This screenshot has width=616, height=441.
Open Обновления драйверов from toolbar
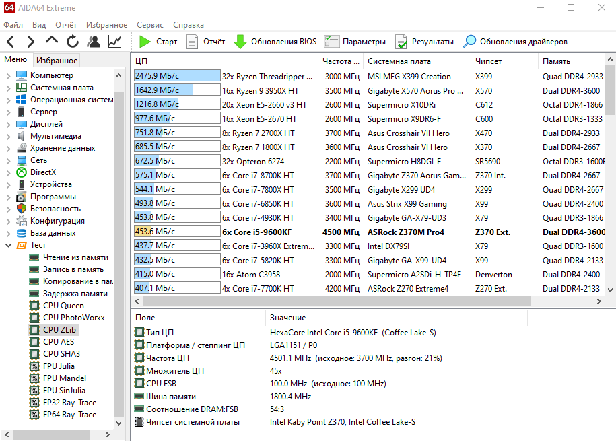(515, 42)
